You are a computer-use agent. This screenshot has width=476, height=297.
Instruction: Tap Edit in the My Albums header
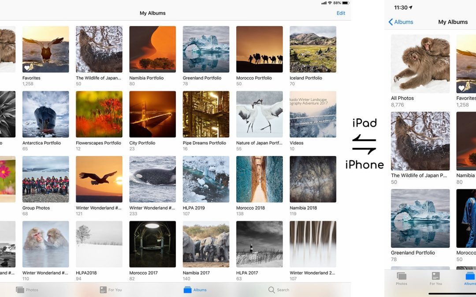click(x=341, y=13)
